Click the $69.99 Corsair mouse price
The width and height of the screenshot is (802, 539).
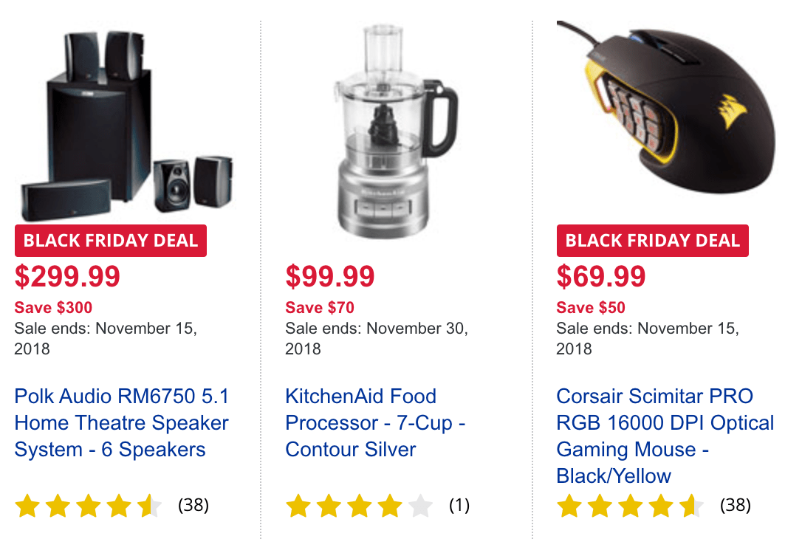click(x=601, y=277)
